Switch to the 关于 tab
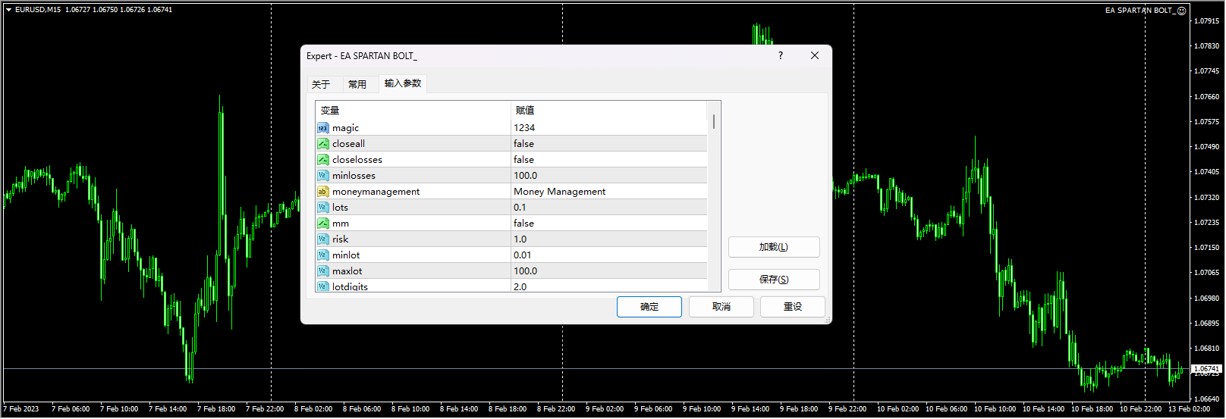The image size is (1226, 419). click(321, 84)
